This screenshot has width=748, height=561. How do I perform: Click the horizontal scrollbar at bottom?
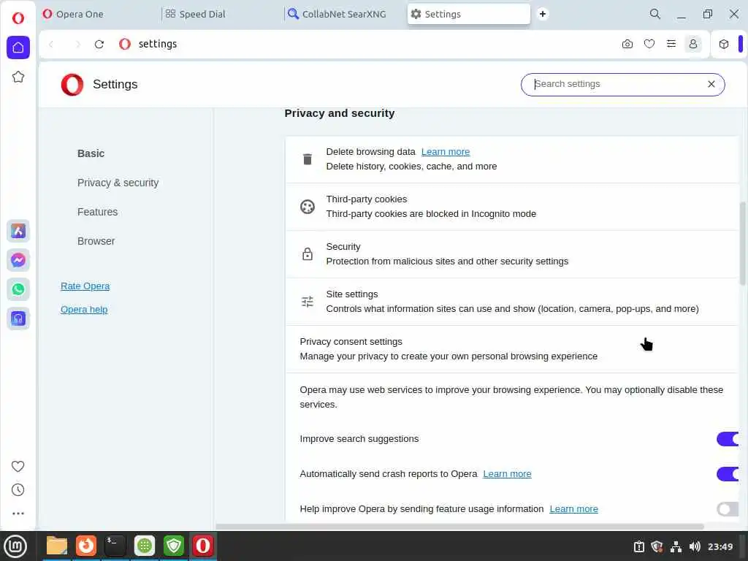coord(460,527)
